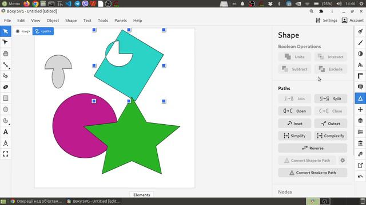Open the Meta panel speech-bubble icon
This screenshot has height=205, width=366.
click(360, 87)
